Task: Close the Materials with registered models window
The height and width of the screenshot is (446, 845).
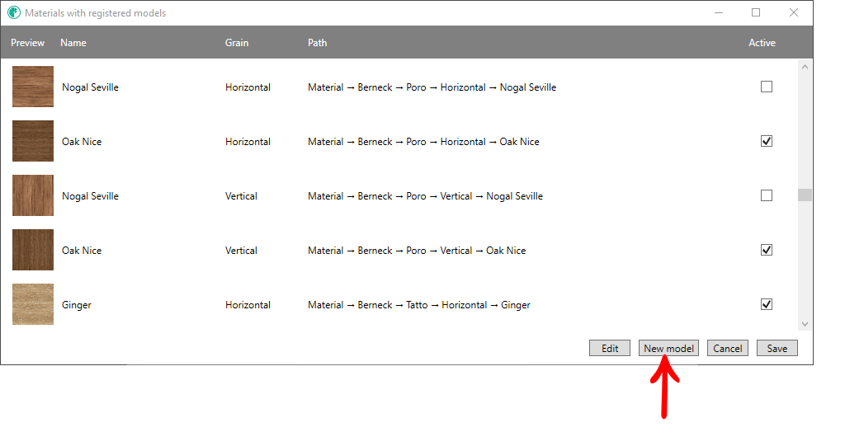Action: [793, 12]
